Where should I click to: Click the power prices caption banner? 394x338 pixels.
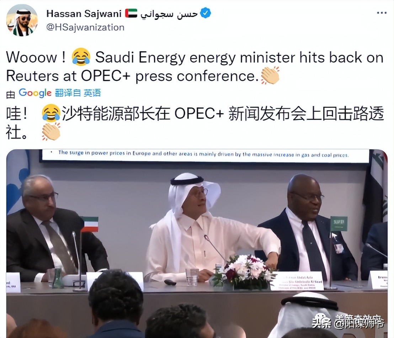[x=204, y=154]
